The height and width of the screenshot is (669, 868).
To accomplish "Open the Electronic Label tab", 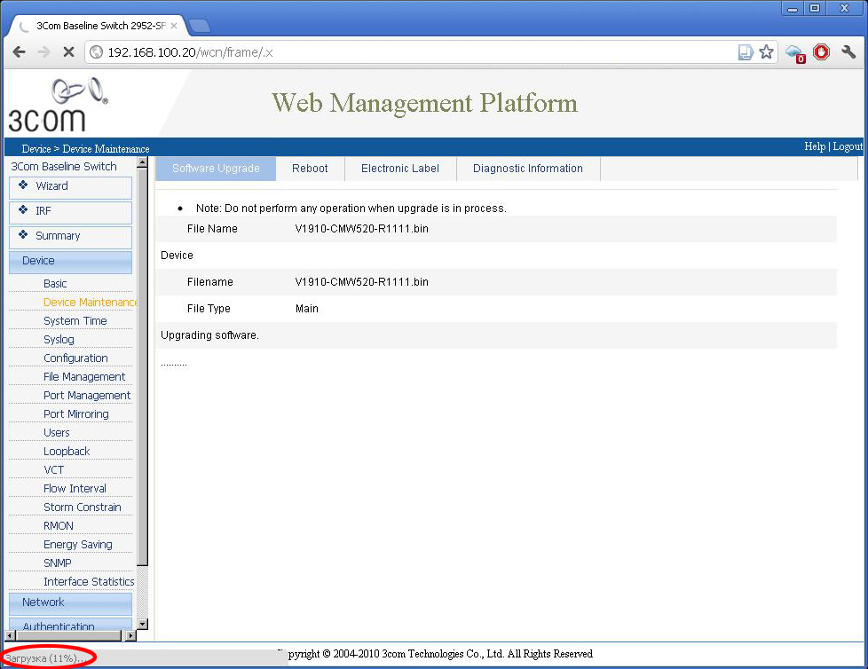I will point(400,169).
